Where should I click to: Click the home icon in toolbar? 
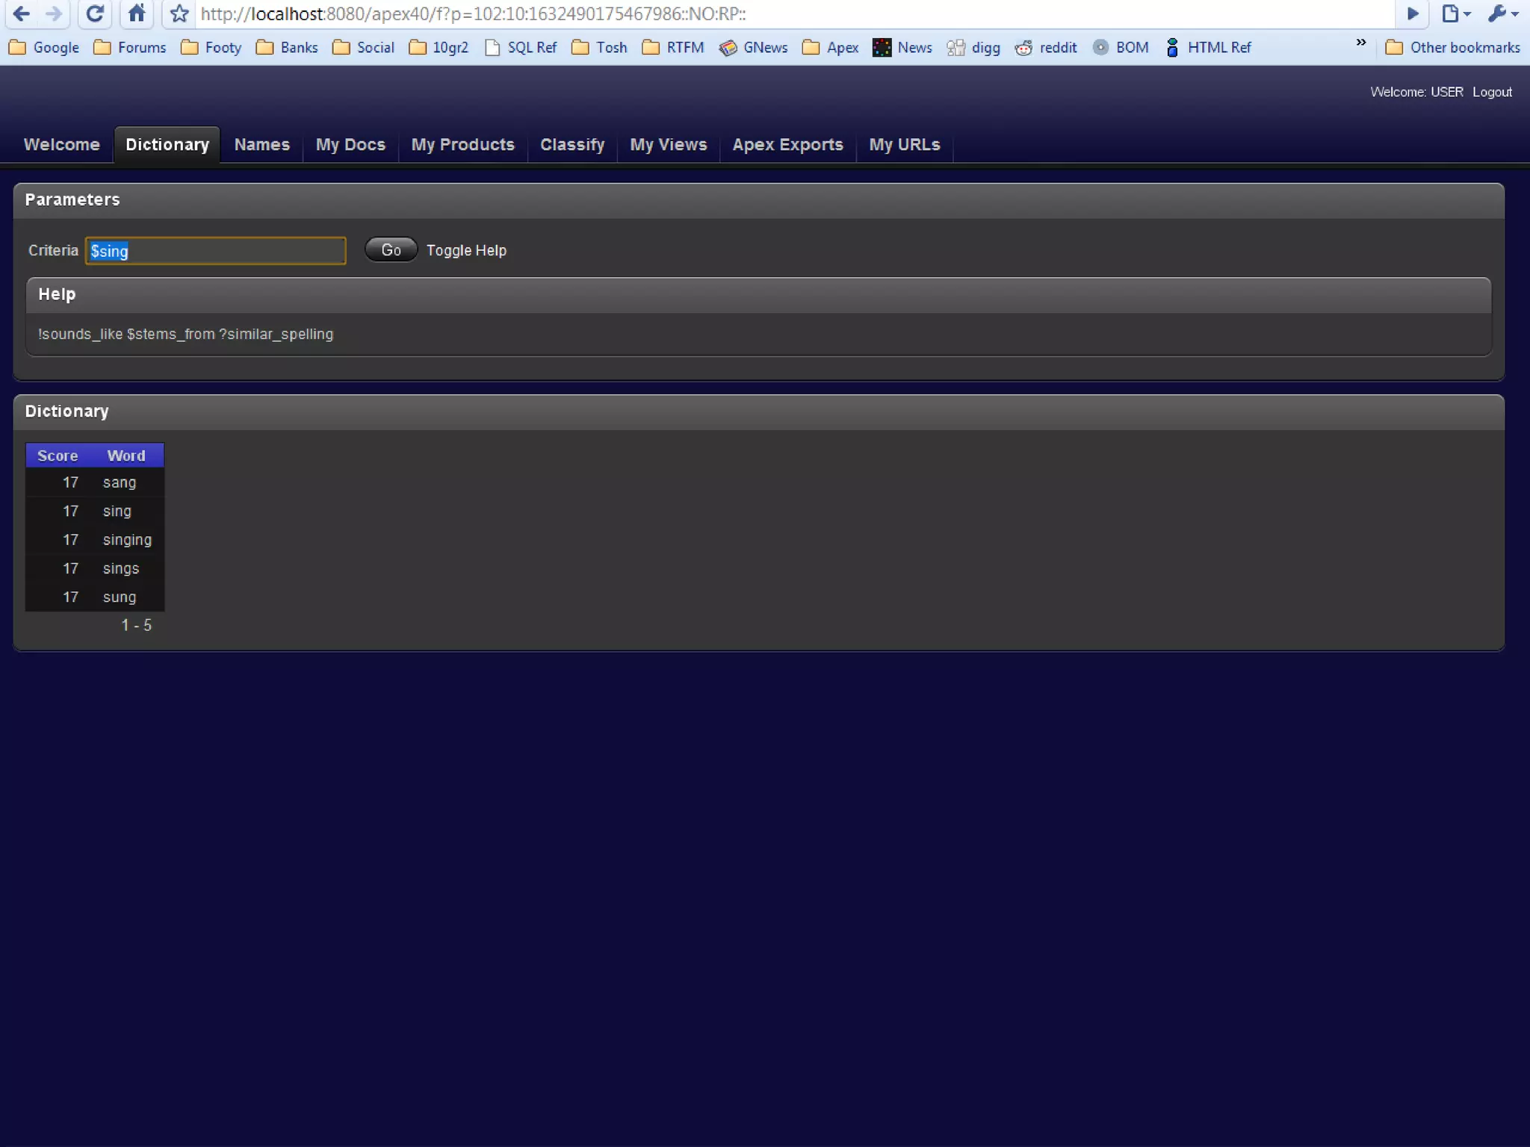[x=136, y=13]
